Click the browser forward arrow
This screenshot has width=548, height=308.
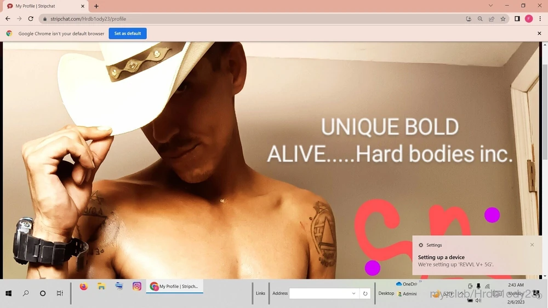point(19,19)
